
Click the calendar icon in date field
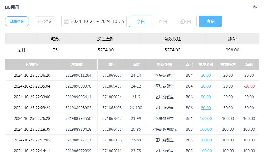point(66,22)
